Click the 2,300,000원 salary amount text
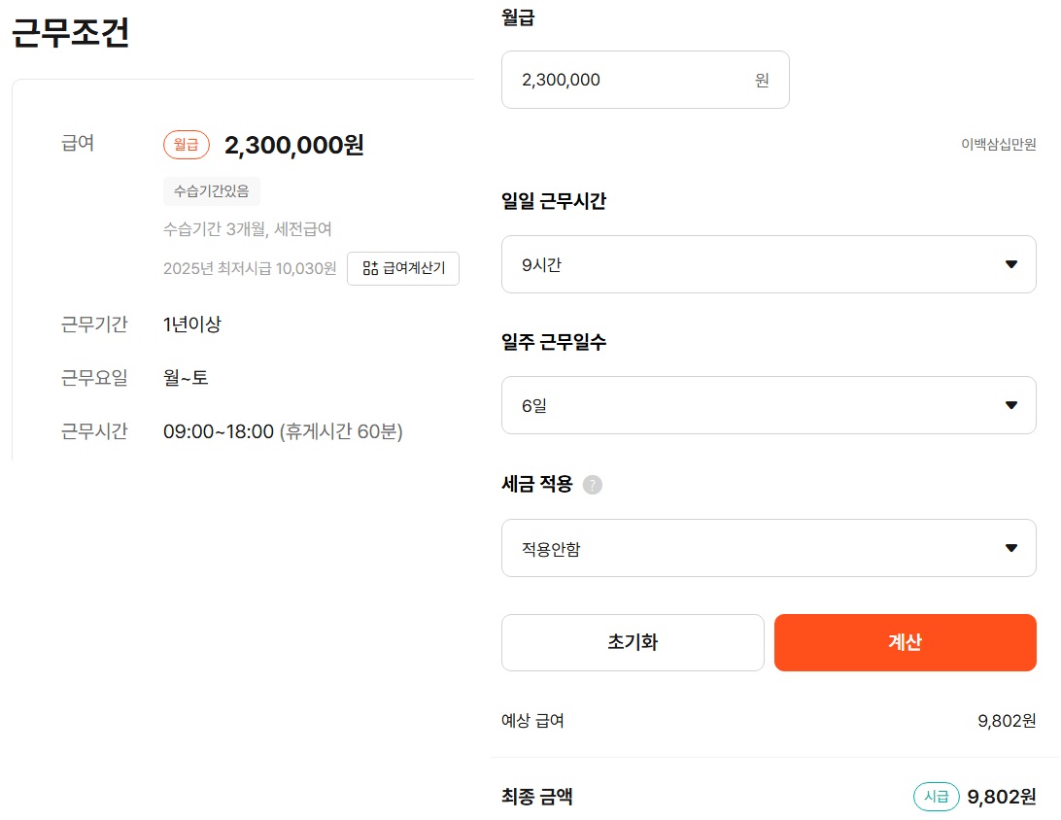 (x=294, y=145)
